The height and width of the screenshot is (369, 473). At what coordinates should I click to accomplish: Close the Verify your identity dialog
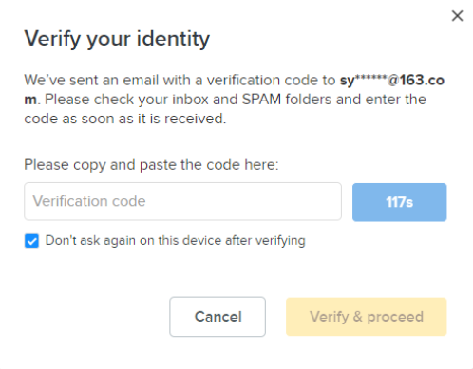point(457,16)
